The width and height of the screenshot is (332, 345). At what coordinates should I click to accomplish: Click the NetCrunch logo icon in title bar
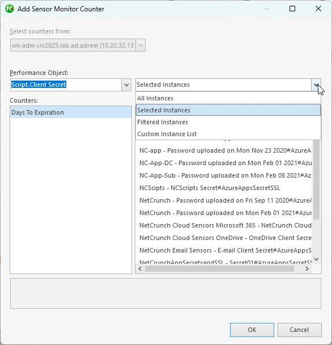[x=10, y=9]
